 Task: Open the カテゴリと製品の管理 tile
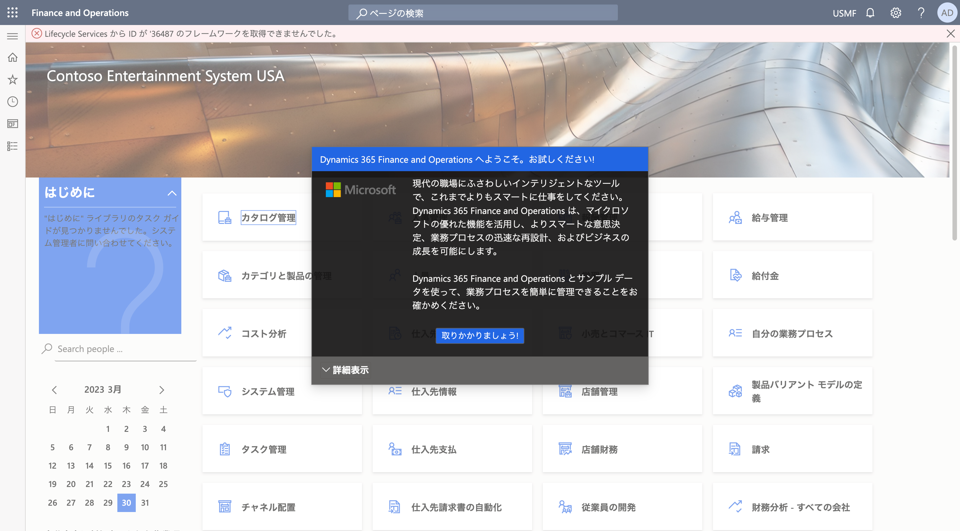(282, 275)
